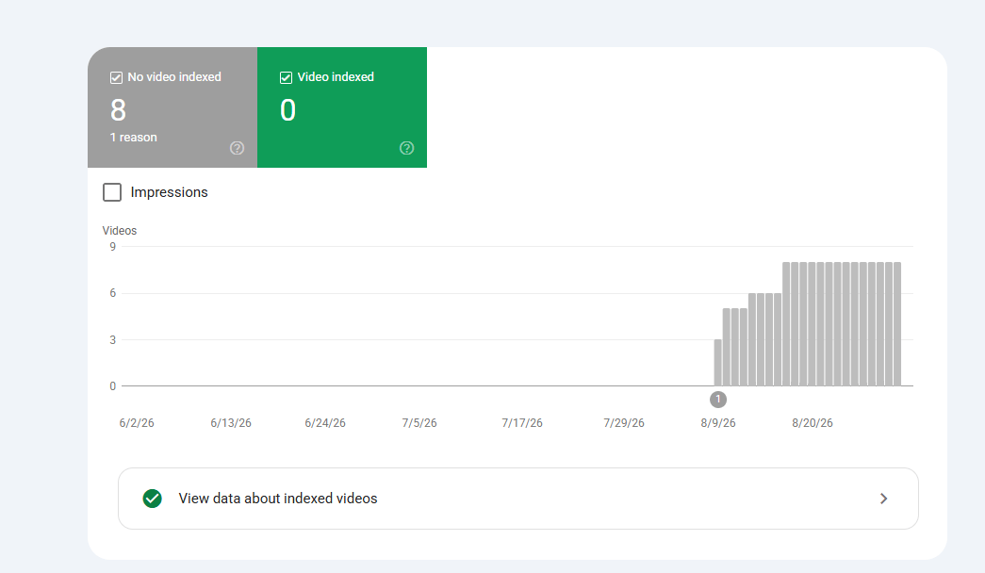
Task: Click the green checkmark icon beside View data
Action: click(x=152, y=499)
